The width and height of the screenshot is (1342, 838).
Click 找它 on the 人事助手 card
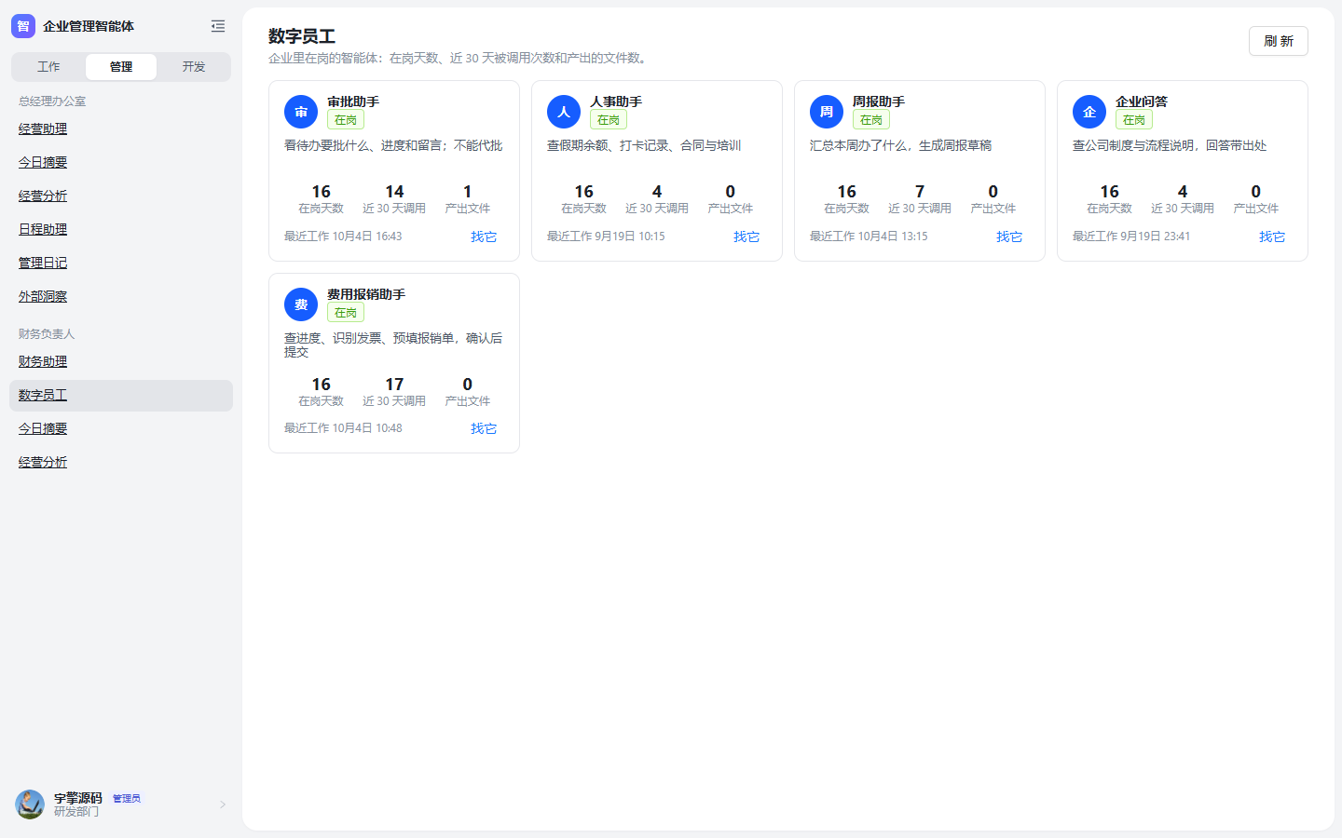coord(746,237)
